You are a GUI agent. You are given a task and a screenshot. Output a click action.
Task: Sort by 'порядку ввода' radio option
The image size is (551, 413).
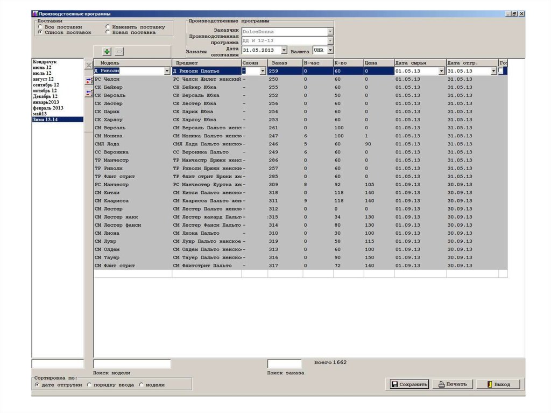click(89, 385)
